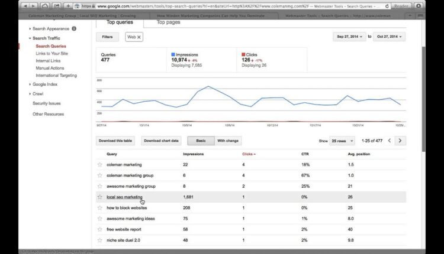Screen dimensions: 444x254
Task: Sort by the CTR column header
Action: pyautogui.click(x=305, y=154)
